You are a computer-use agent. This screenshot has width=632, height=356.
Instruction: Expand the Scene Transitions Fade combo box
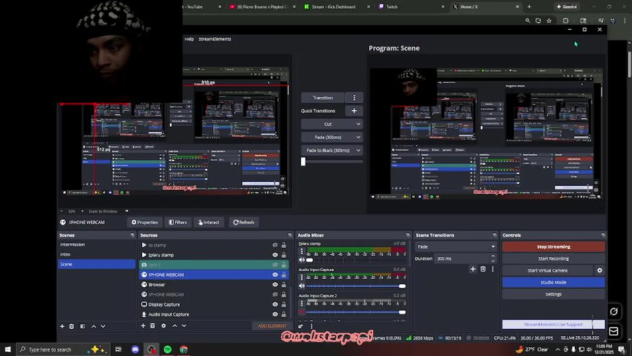click(455, 247)
